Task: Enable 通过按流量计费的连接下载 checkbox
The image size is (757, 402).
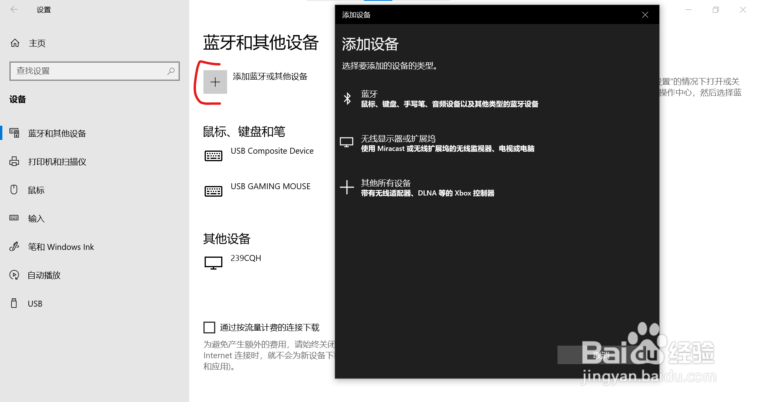Action: tap(209, 328)
